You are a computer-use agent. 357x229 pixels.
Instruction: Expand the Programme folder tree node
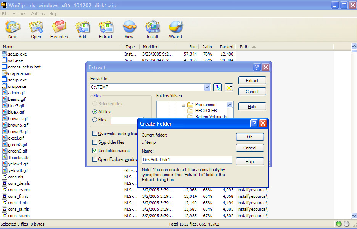(183, 105)
